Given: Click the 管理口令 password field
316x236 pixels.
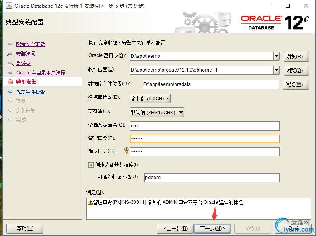Looking at the screenshot, I should pyautogui.click(x=205, y=139).
